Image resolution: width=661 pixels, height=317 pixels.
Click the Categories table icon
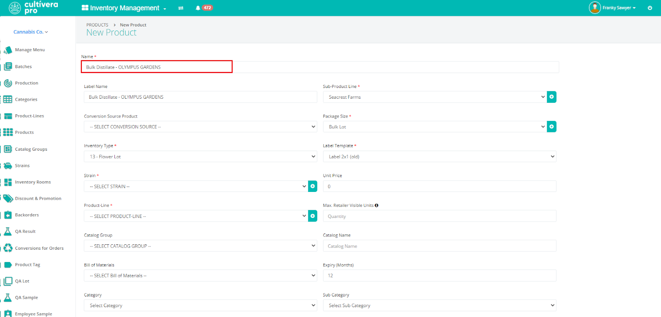8,99
